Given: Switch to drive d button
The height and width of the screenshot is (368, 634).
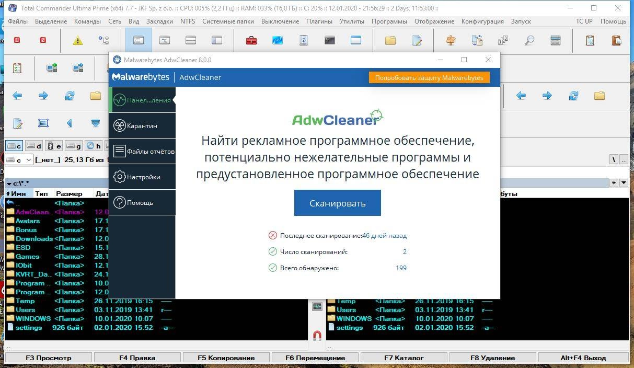Looking at the screenshot, I should (x=34, y=146).
